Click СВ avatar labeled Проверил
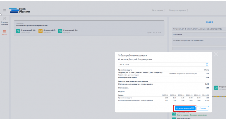Screen dimensions: 226x119 point(60,31)
